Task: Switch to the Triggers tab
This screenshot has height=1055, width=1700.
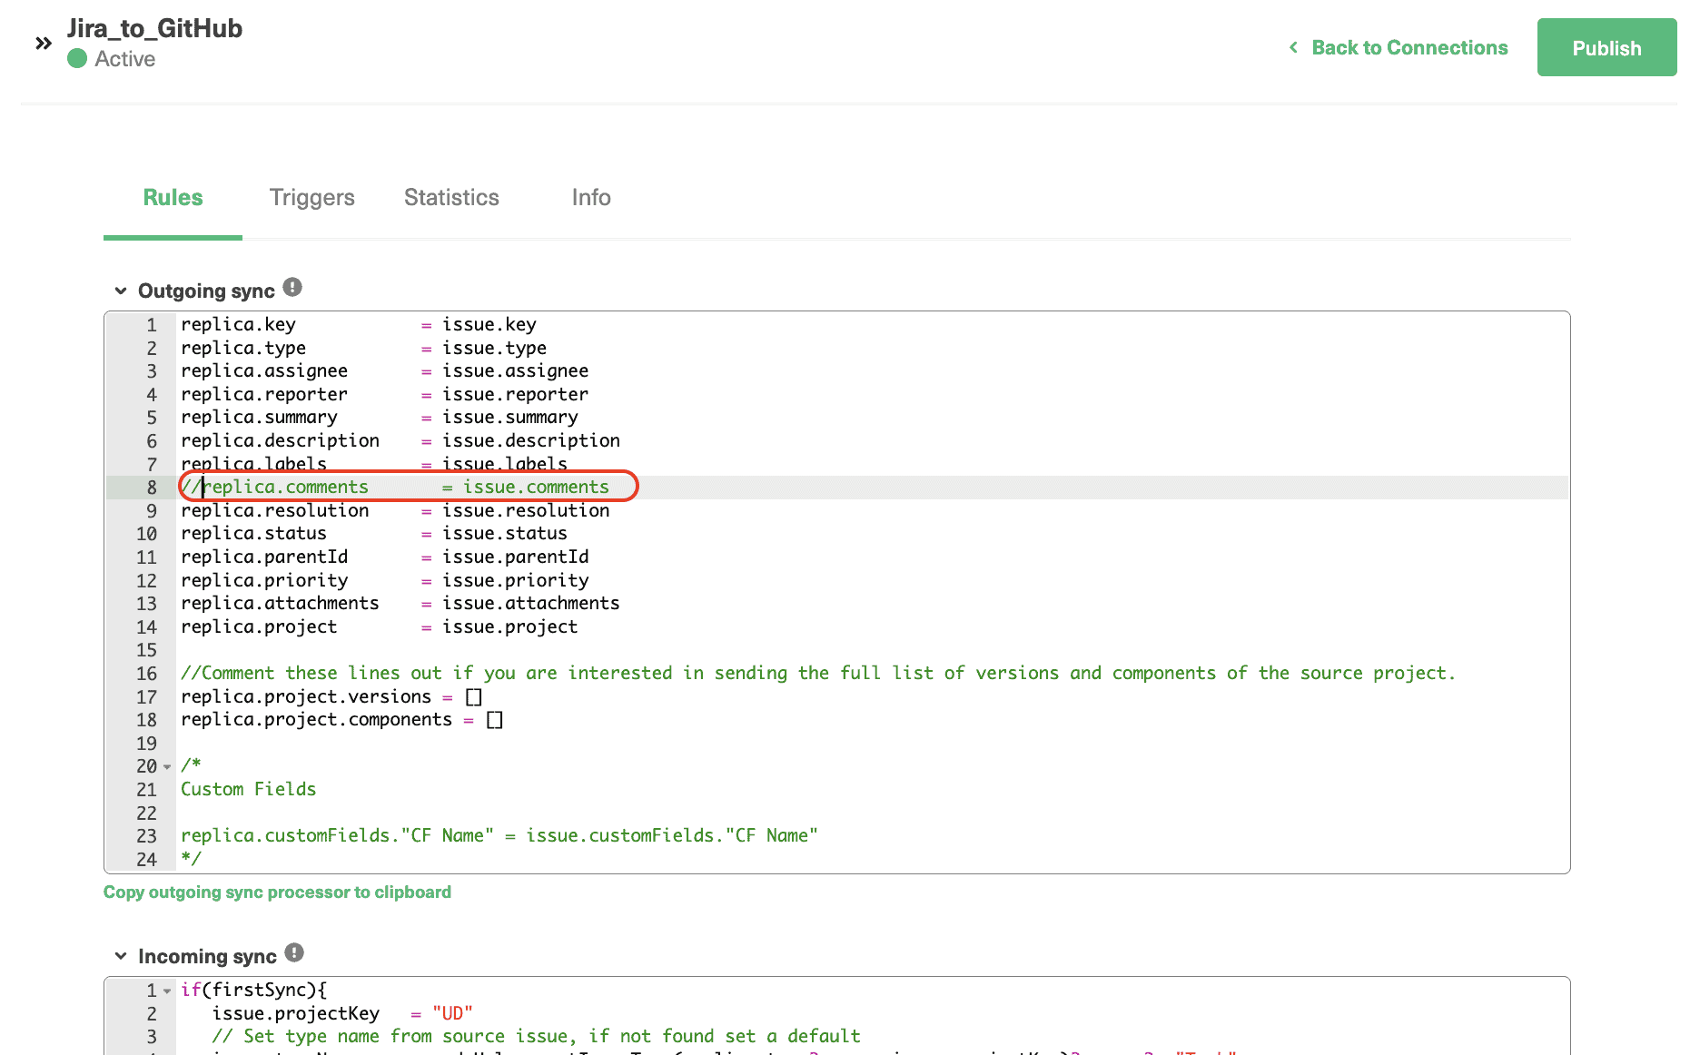Action: [311, 197]
